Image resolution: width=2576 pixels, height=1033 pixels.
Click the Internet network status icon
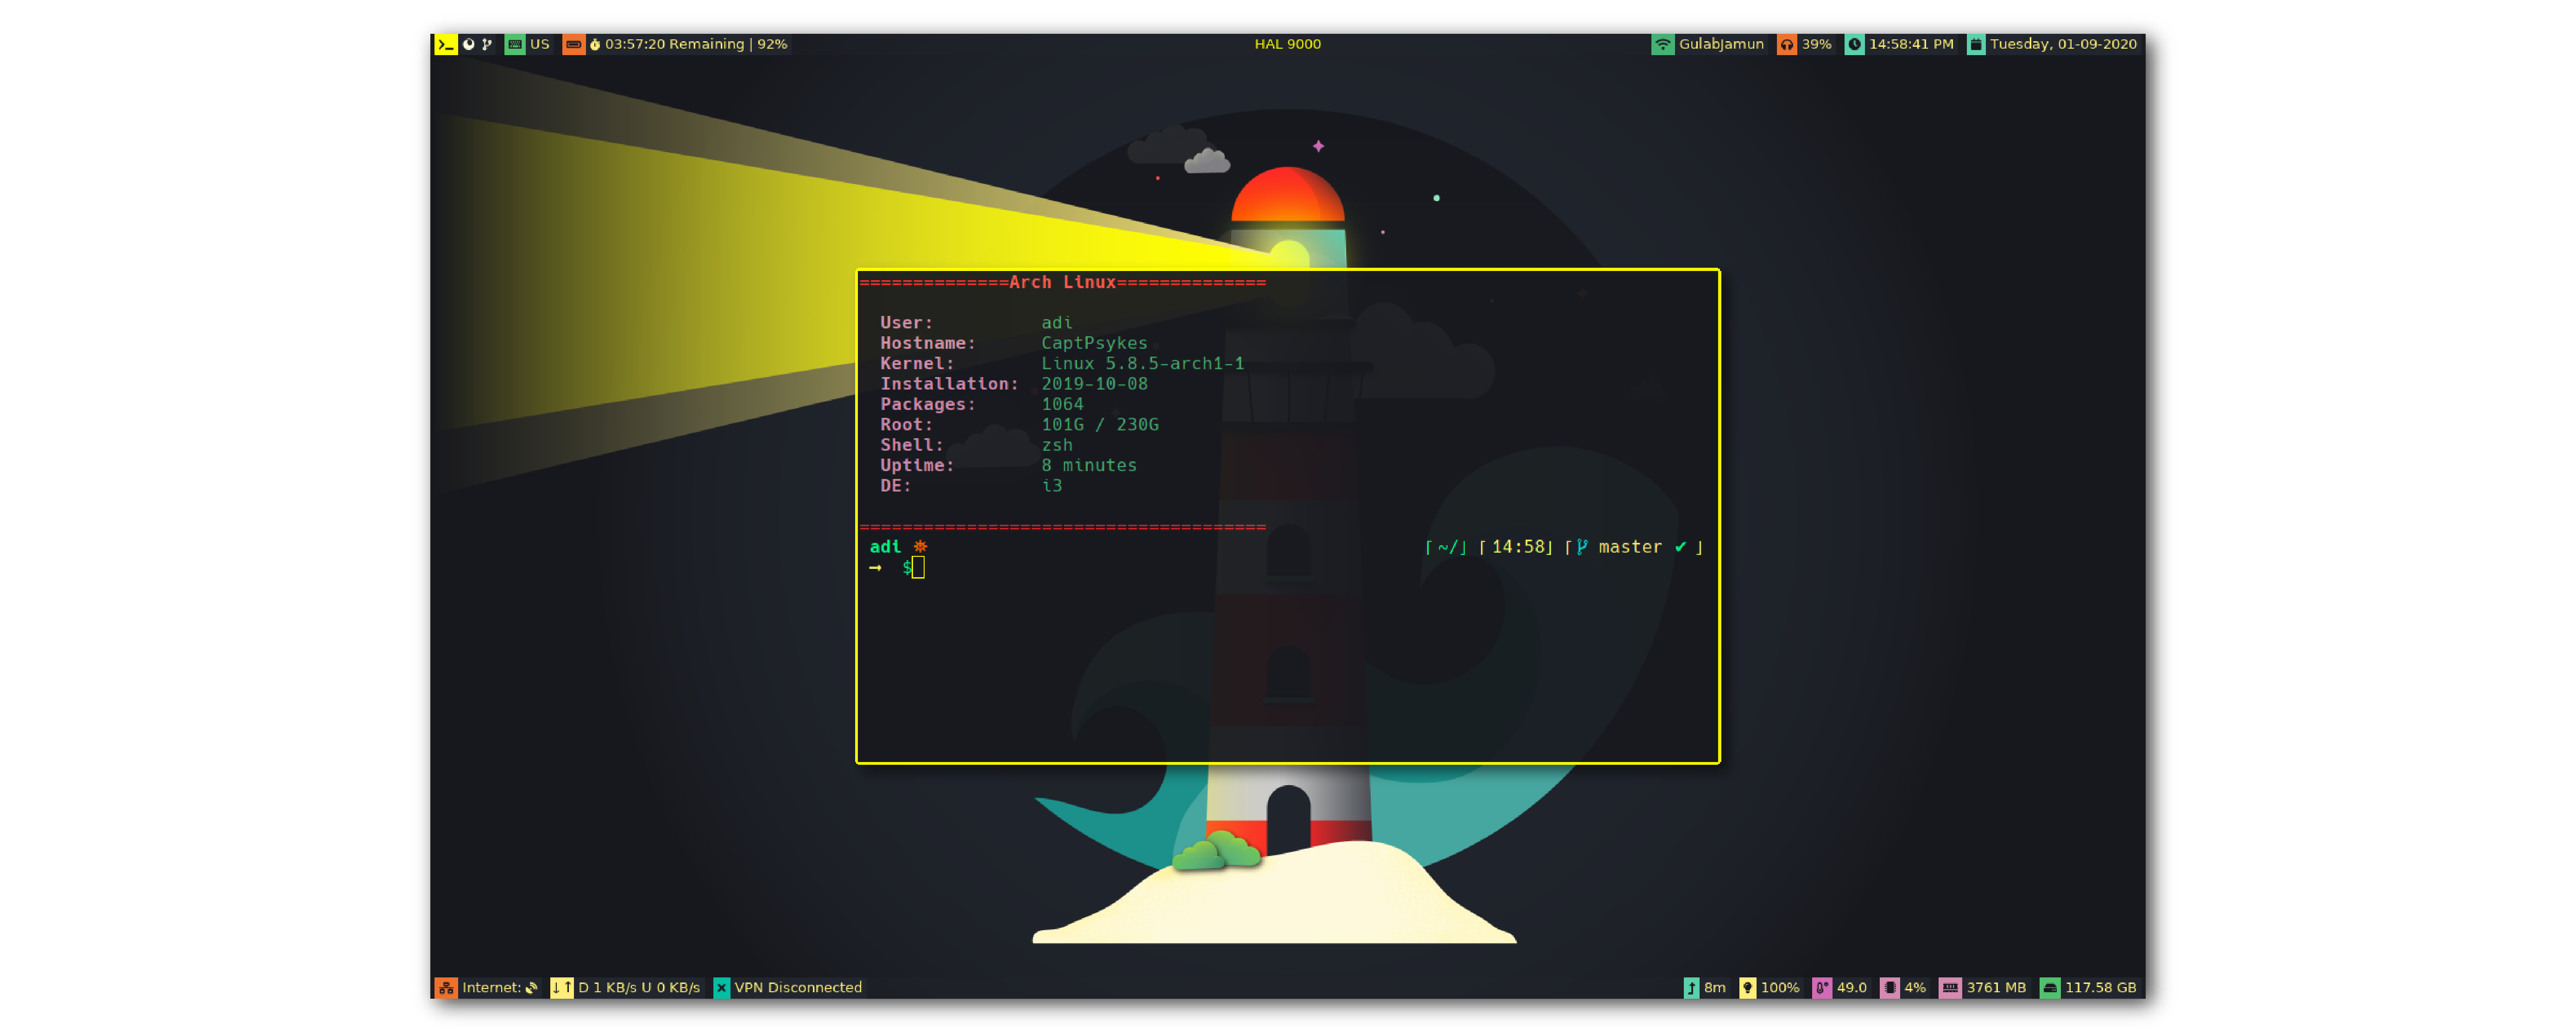pyautogui.click(x=446, y=987)
